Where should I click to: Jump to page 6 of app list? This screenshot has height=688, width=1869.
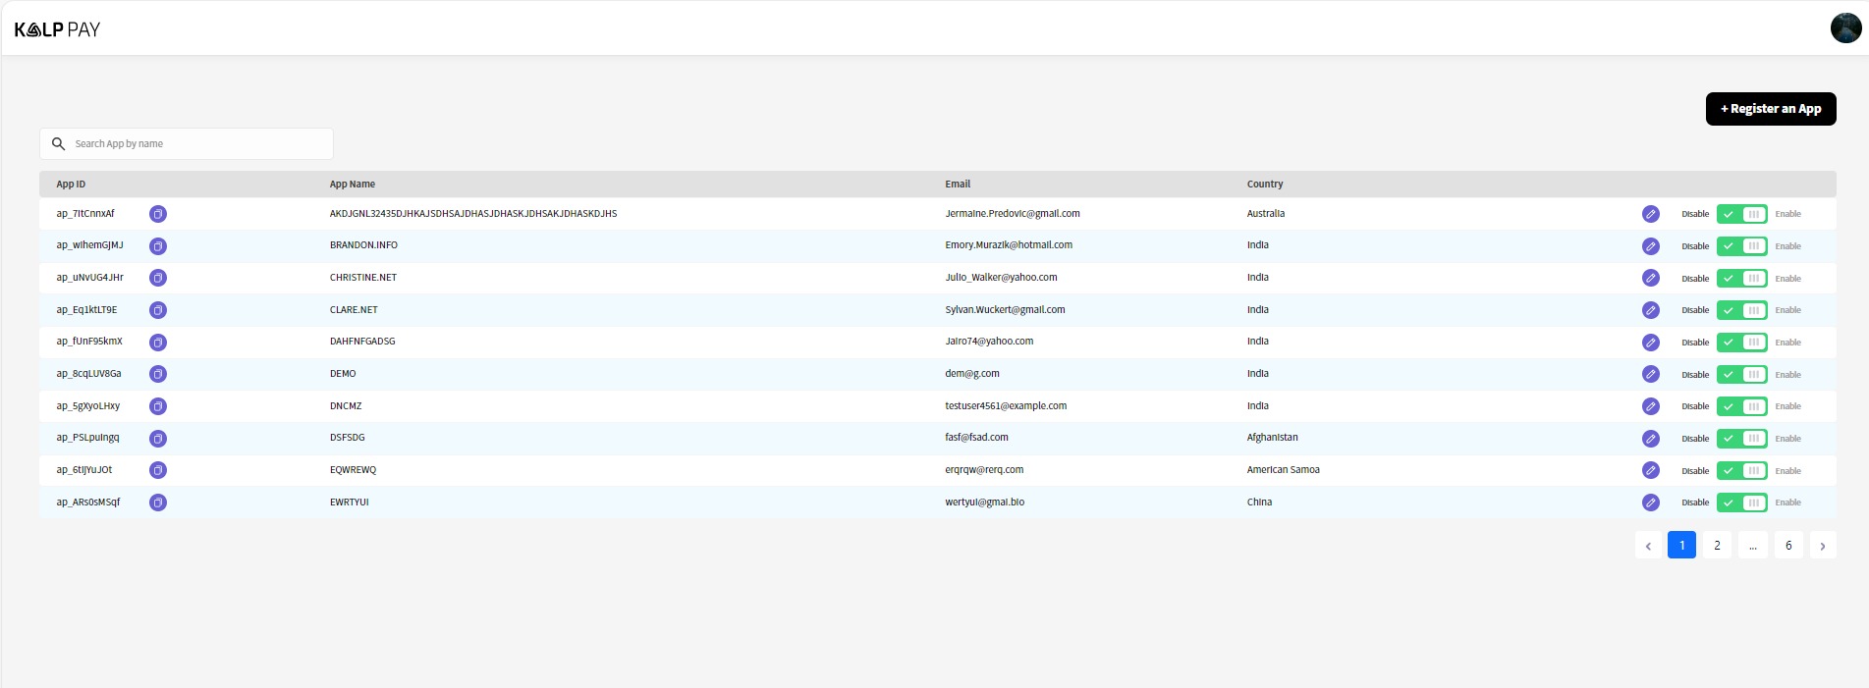1787,546
